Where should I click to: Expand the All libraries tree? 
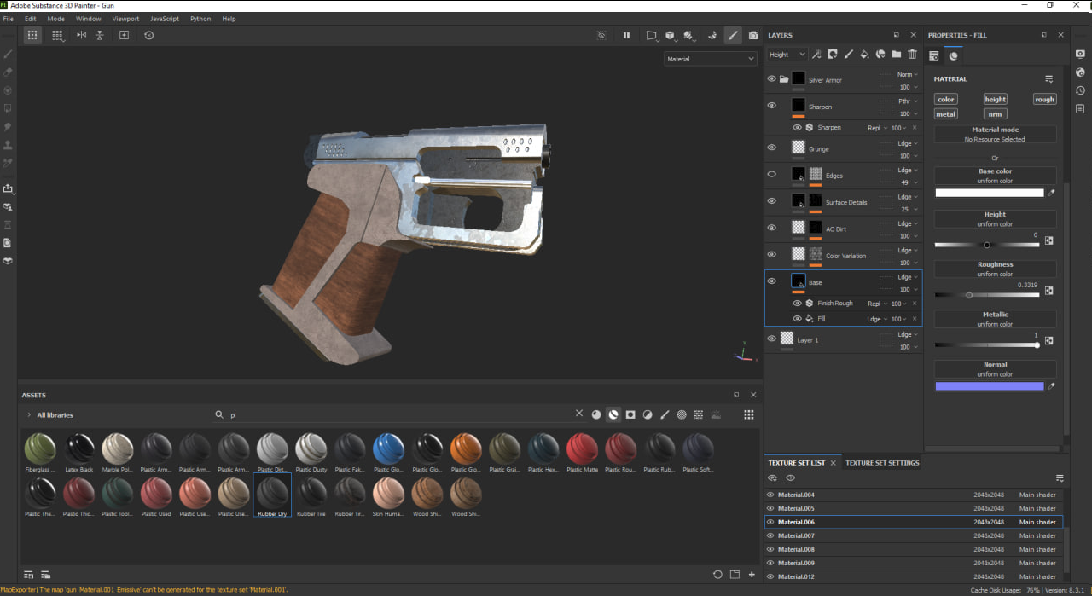coord(29,415)
